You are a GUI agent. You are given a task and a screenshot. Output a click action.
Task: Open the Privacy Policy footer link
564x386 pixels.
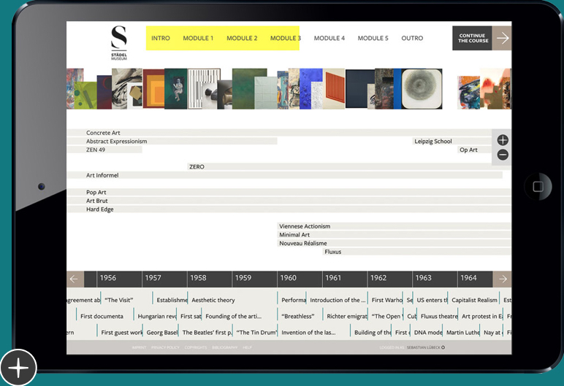click(165, 347)
